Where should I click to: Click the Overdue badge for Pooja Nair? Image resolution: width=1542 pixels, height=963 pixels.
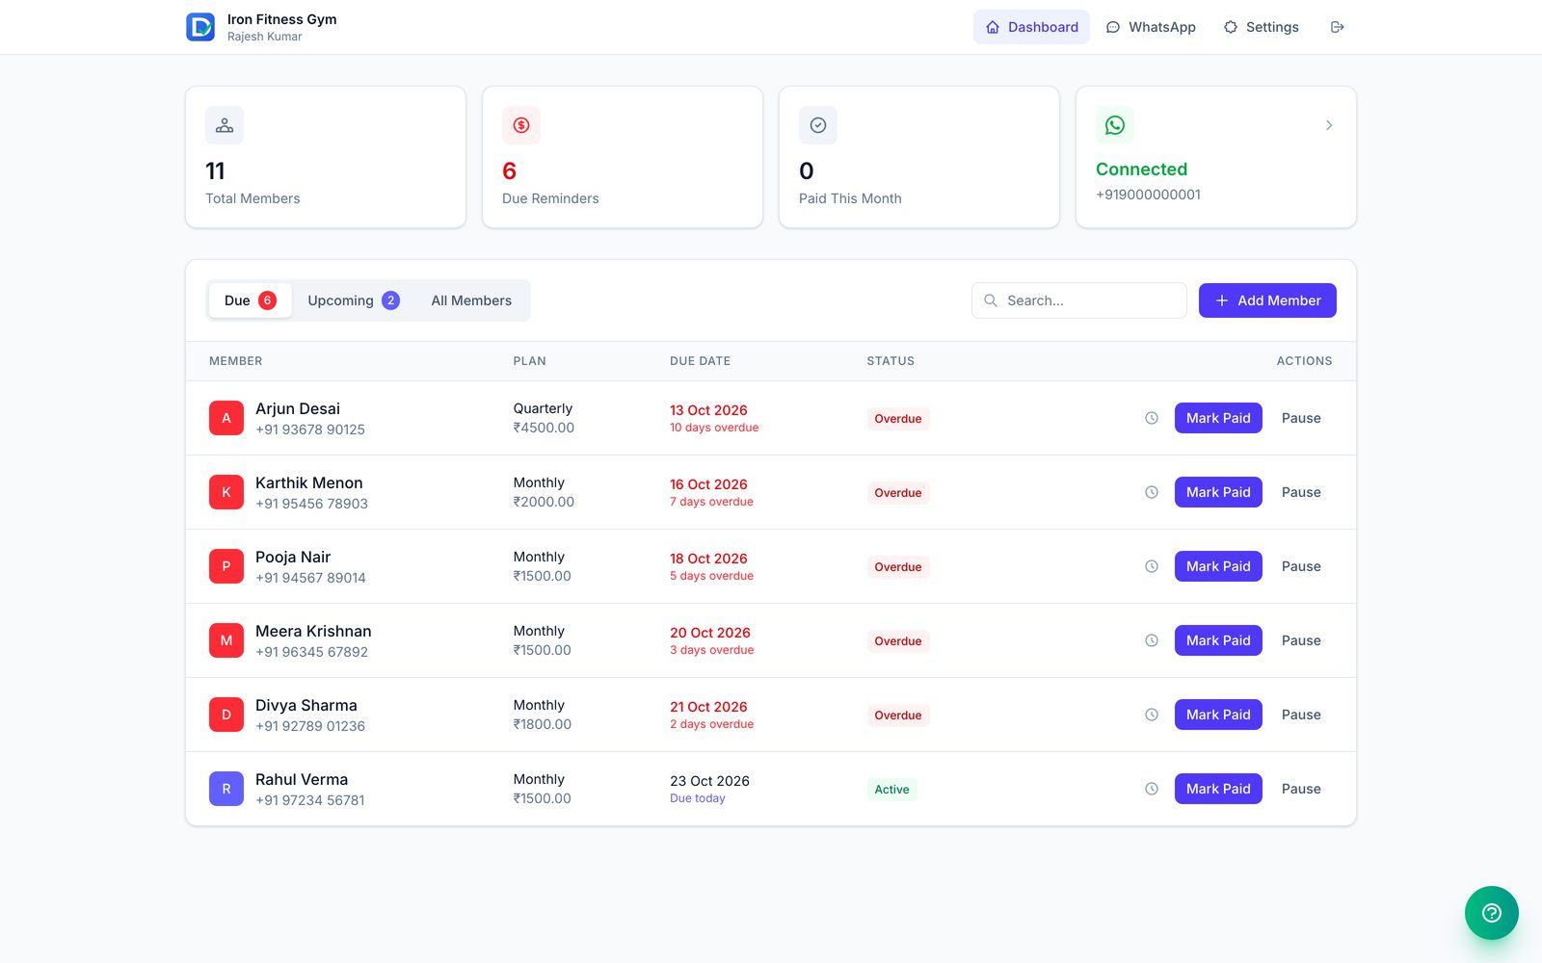point(898,566)
